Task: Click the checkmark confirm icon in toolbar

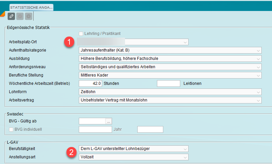Action: tap(20, 16)
